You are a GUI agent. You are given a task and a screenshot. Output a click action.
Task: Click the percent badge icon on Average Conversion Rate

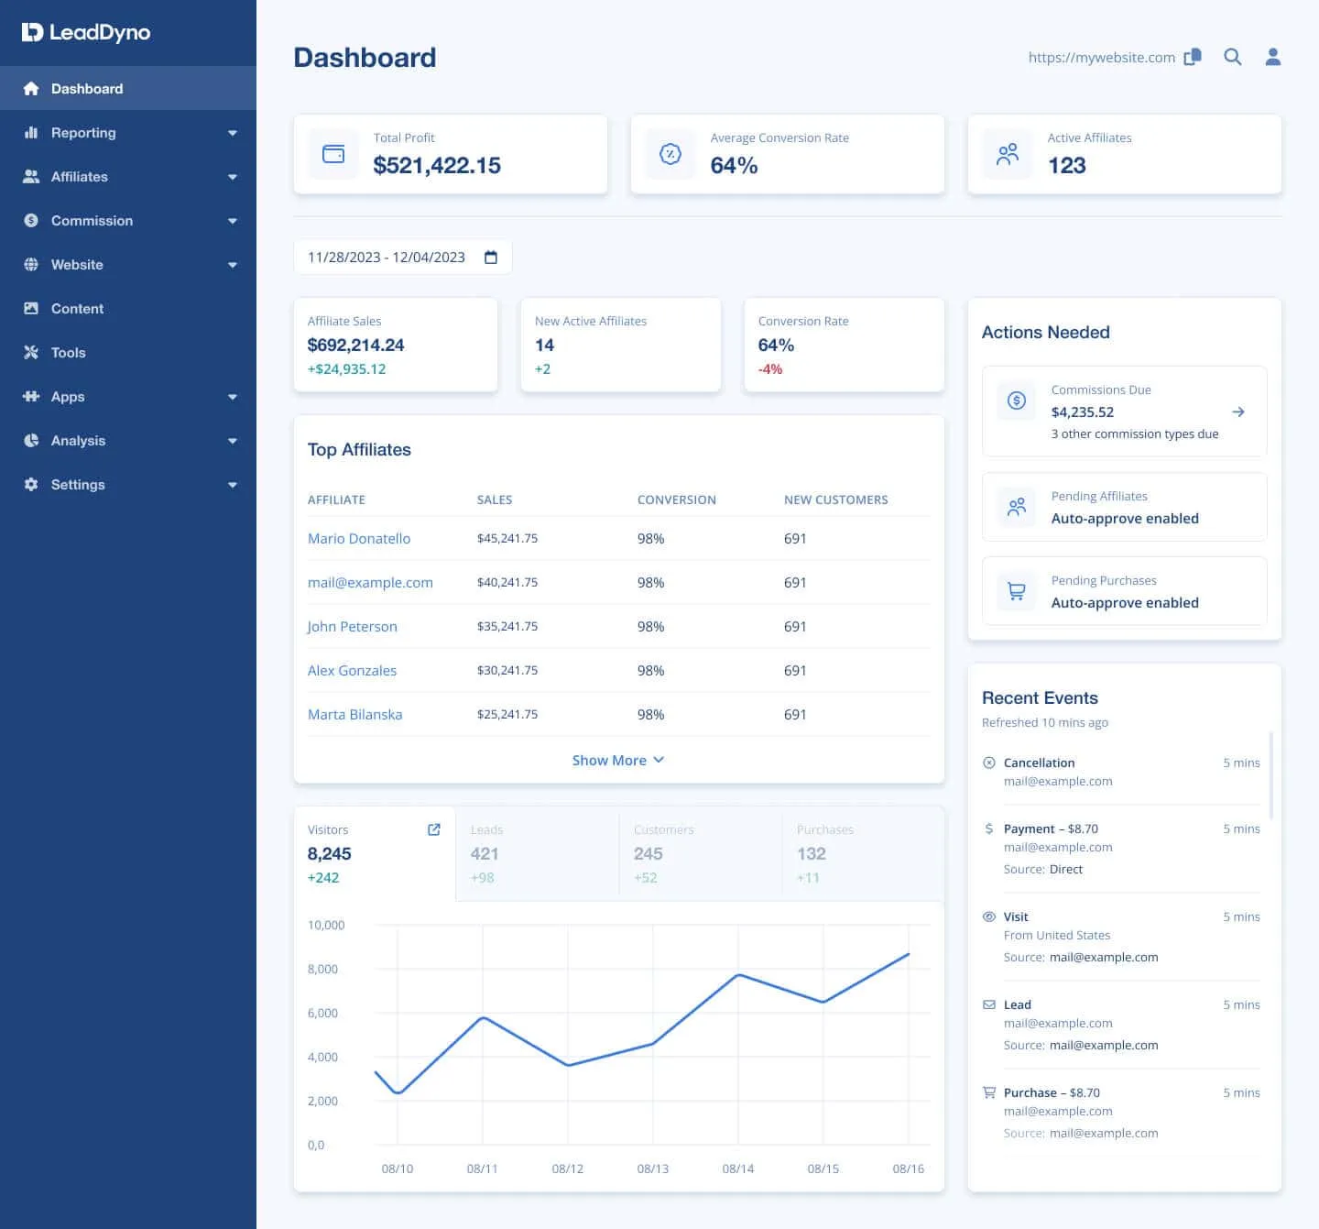point(670,154)
